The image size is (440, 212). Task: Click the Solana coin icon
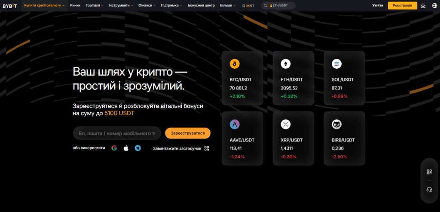(x=337, y=64)
